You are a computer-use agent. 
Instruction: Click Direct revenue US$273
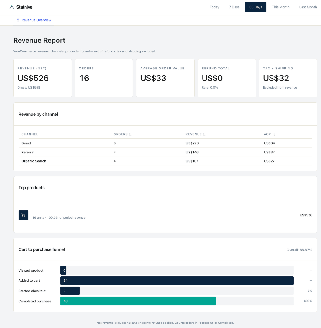click(192, 143)
